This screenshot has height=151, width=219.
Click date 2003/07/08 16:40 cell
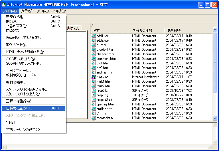click(179, 100)
